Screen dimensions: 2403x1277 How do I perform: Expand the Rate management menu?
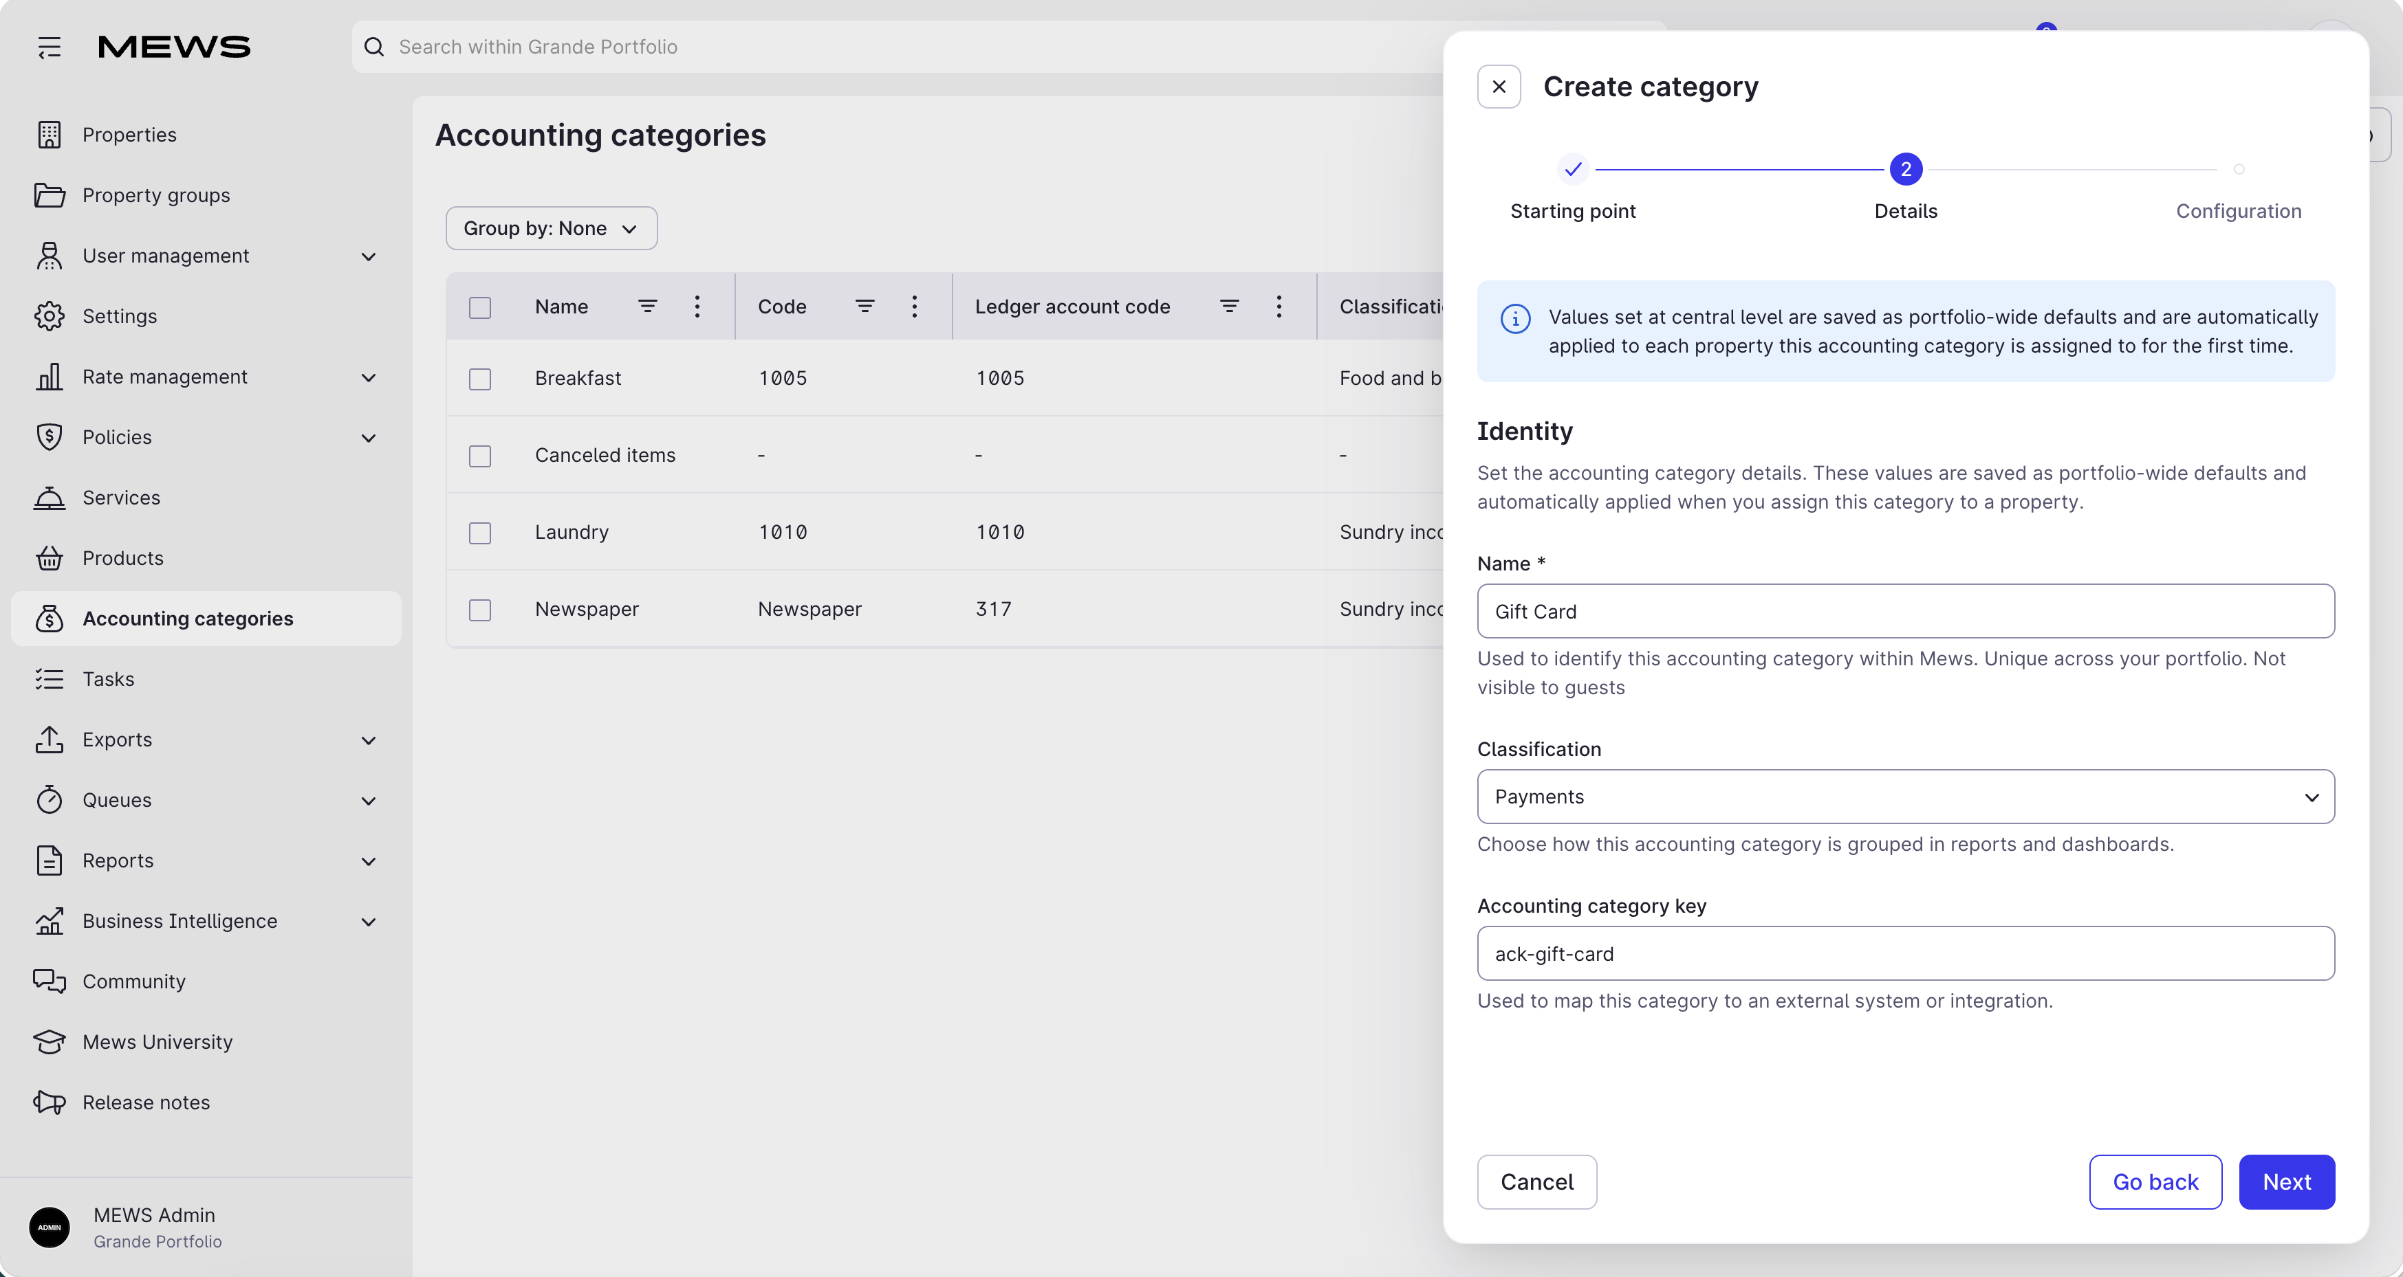pos(369,377)
